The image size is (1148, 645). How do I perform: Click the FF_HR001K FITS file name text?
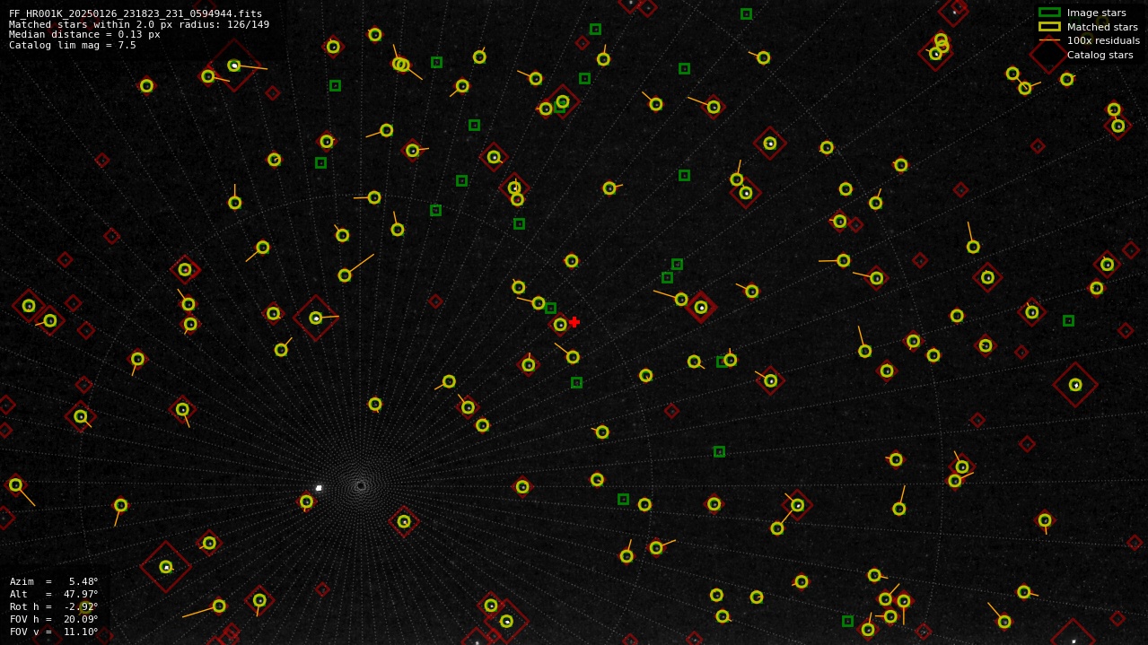click(136, 14)
